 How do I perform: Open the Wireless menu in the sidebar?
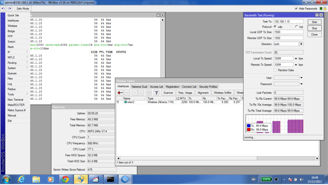point(12,26)
